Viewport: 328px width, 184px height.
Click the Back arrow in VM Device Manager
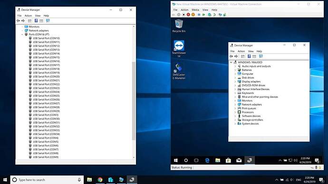coord(231,56)
